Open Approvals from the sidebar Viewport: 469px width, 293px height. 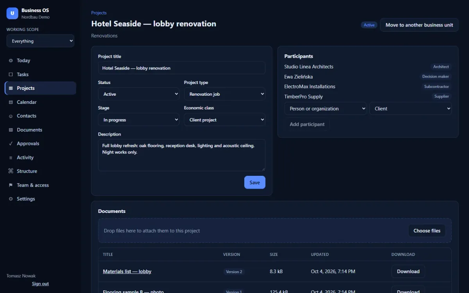pos(40,143)
